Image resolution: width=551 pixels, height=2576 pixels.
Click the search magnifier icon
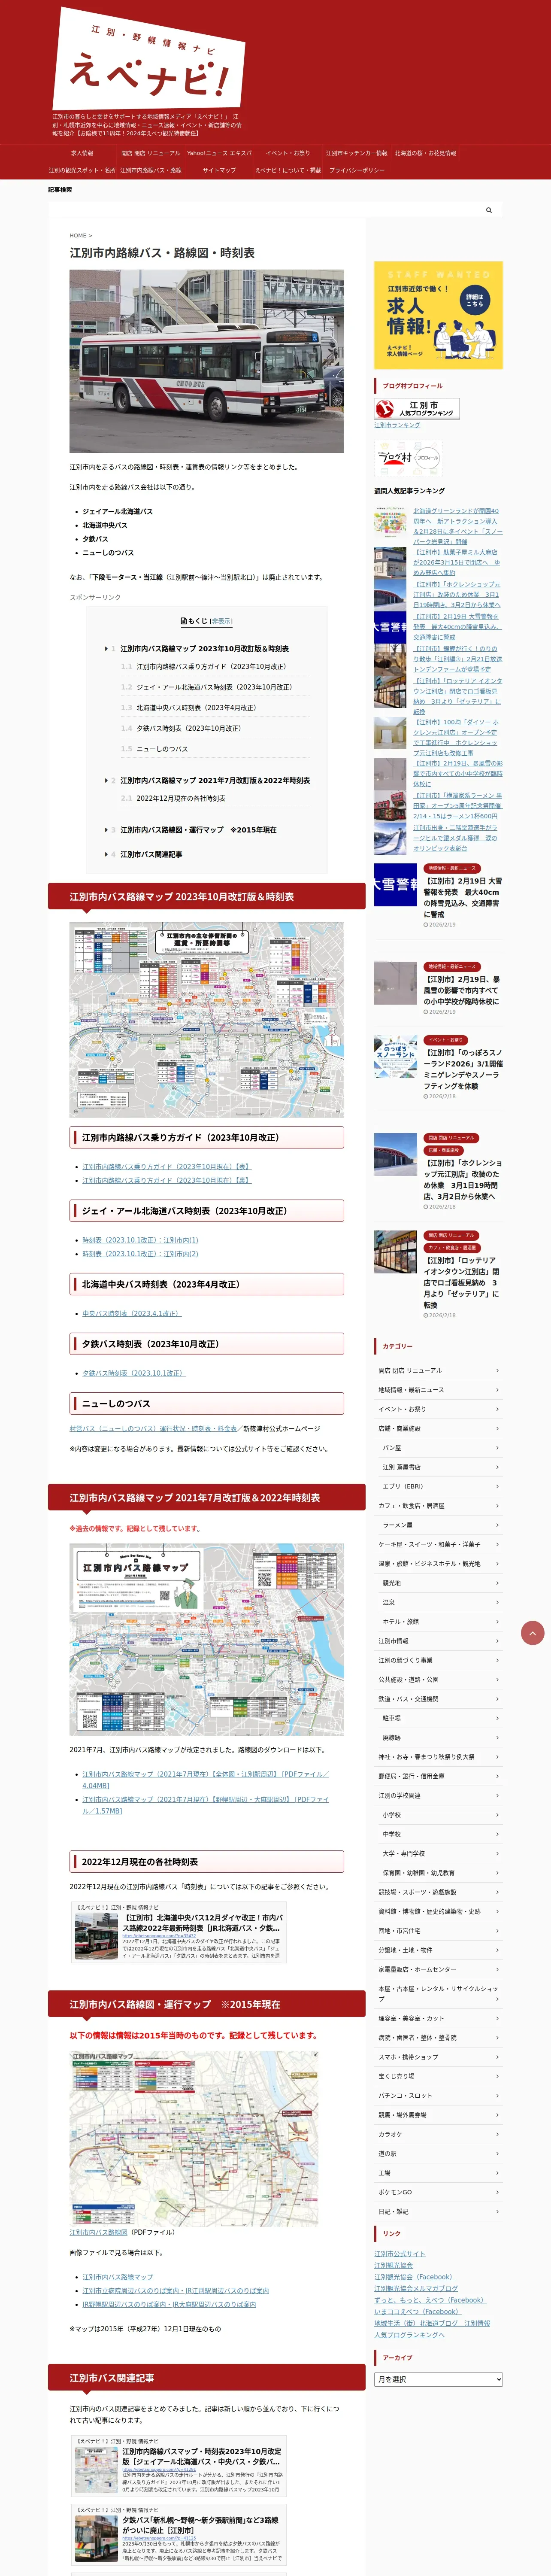pos(489,210)
